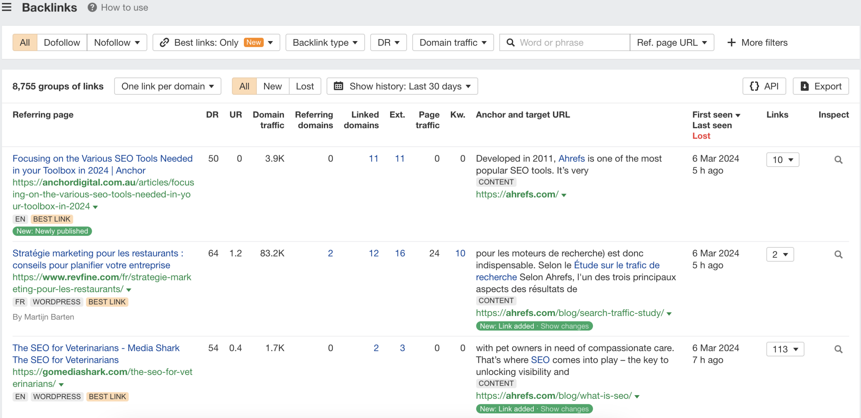Click the Export button
This screenshot has height=418, width=861.
[x=821, y=86]
